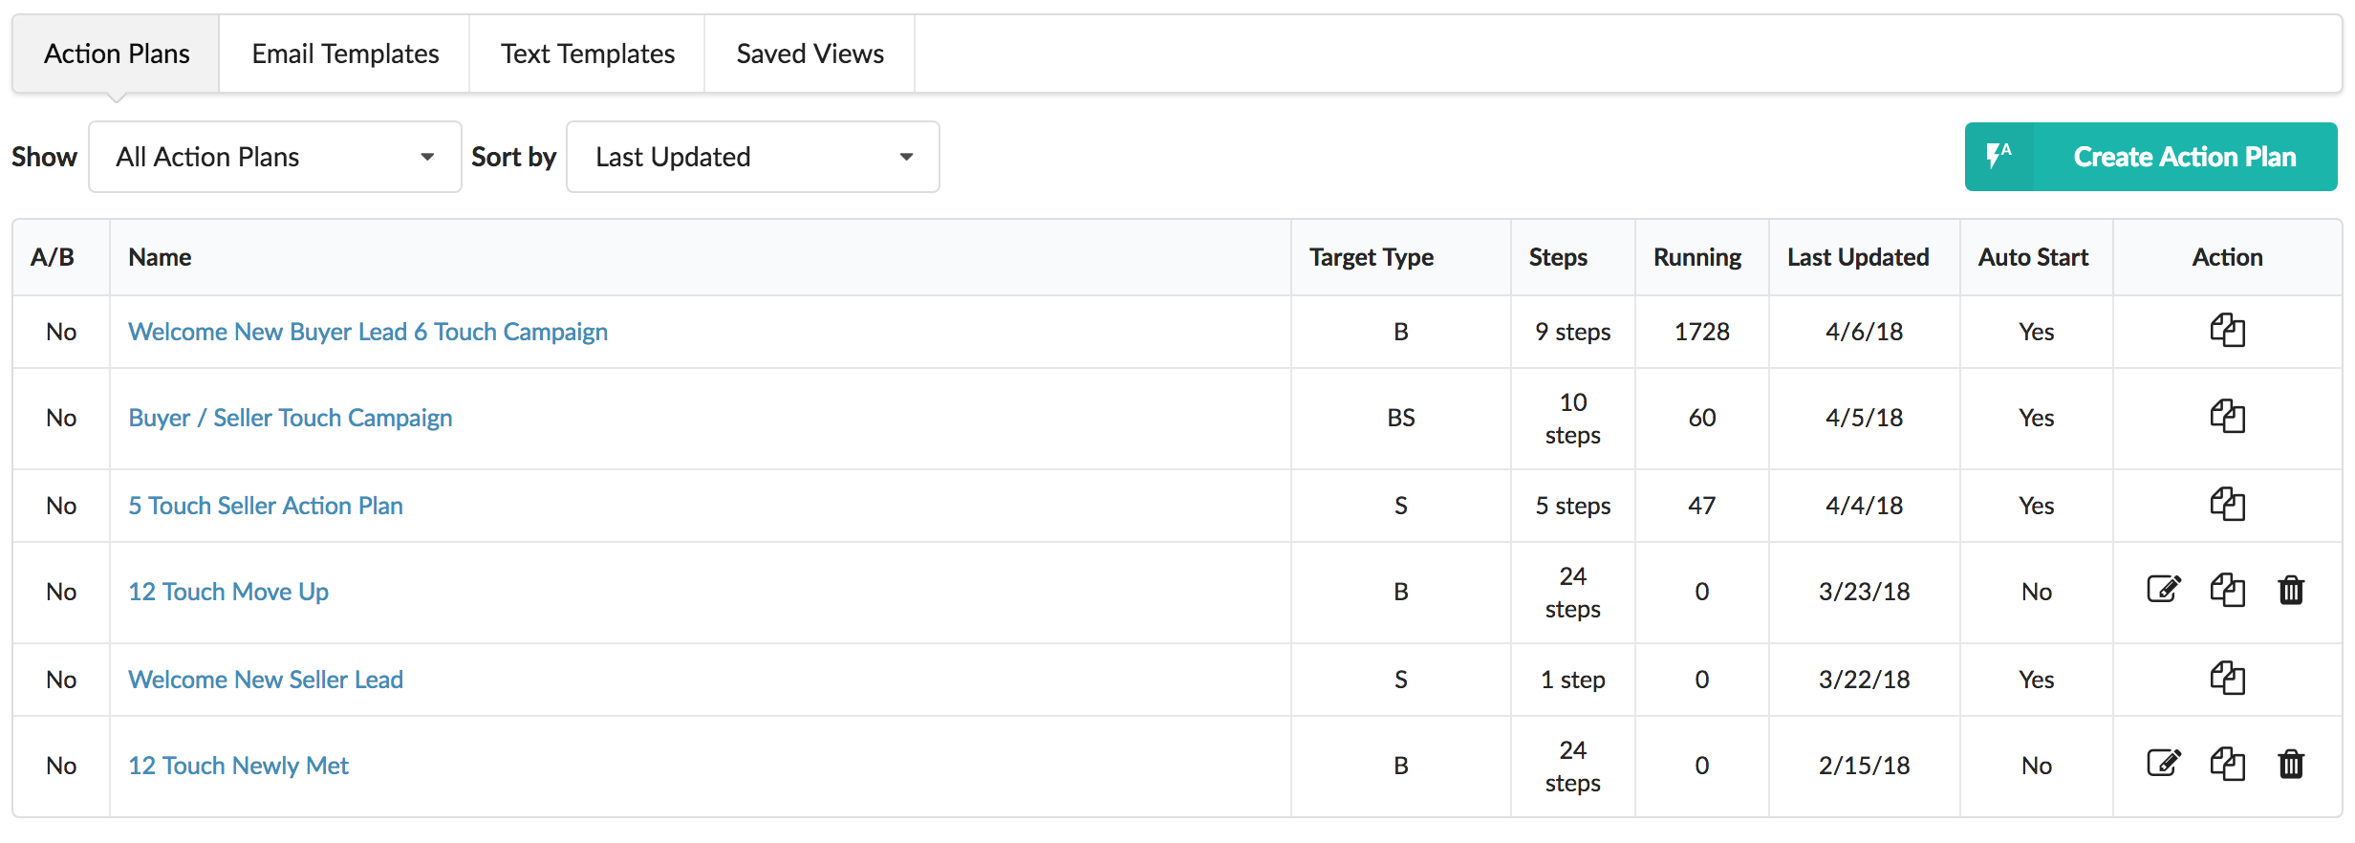Edit the 12 Touch Newly Met plan

(2164, 765)
